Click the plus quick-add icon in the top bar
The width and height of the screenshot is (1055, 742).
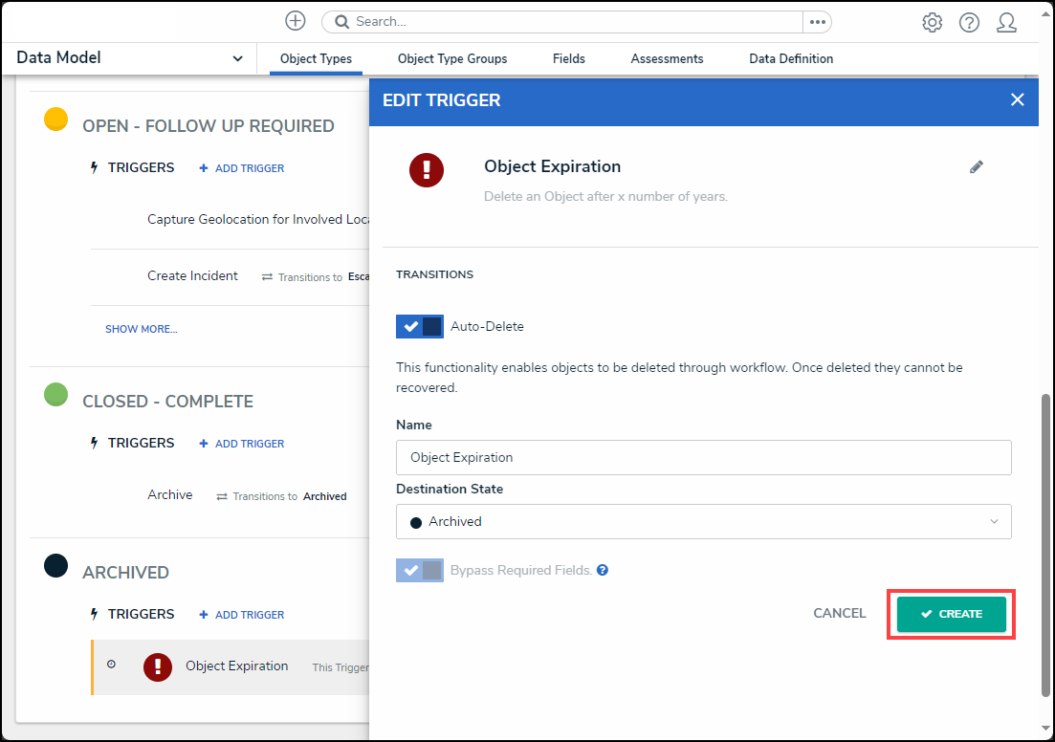tap(296, 21)
